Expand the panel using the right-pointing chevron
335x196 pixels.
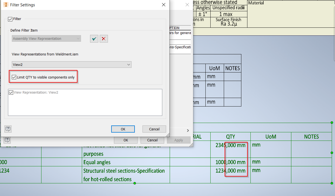(x=188, y=131)
